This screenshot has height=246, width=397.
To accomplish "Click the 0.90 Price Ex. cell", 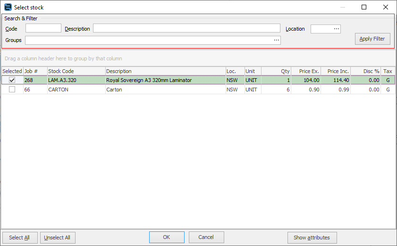I will click(306, 90).
